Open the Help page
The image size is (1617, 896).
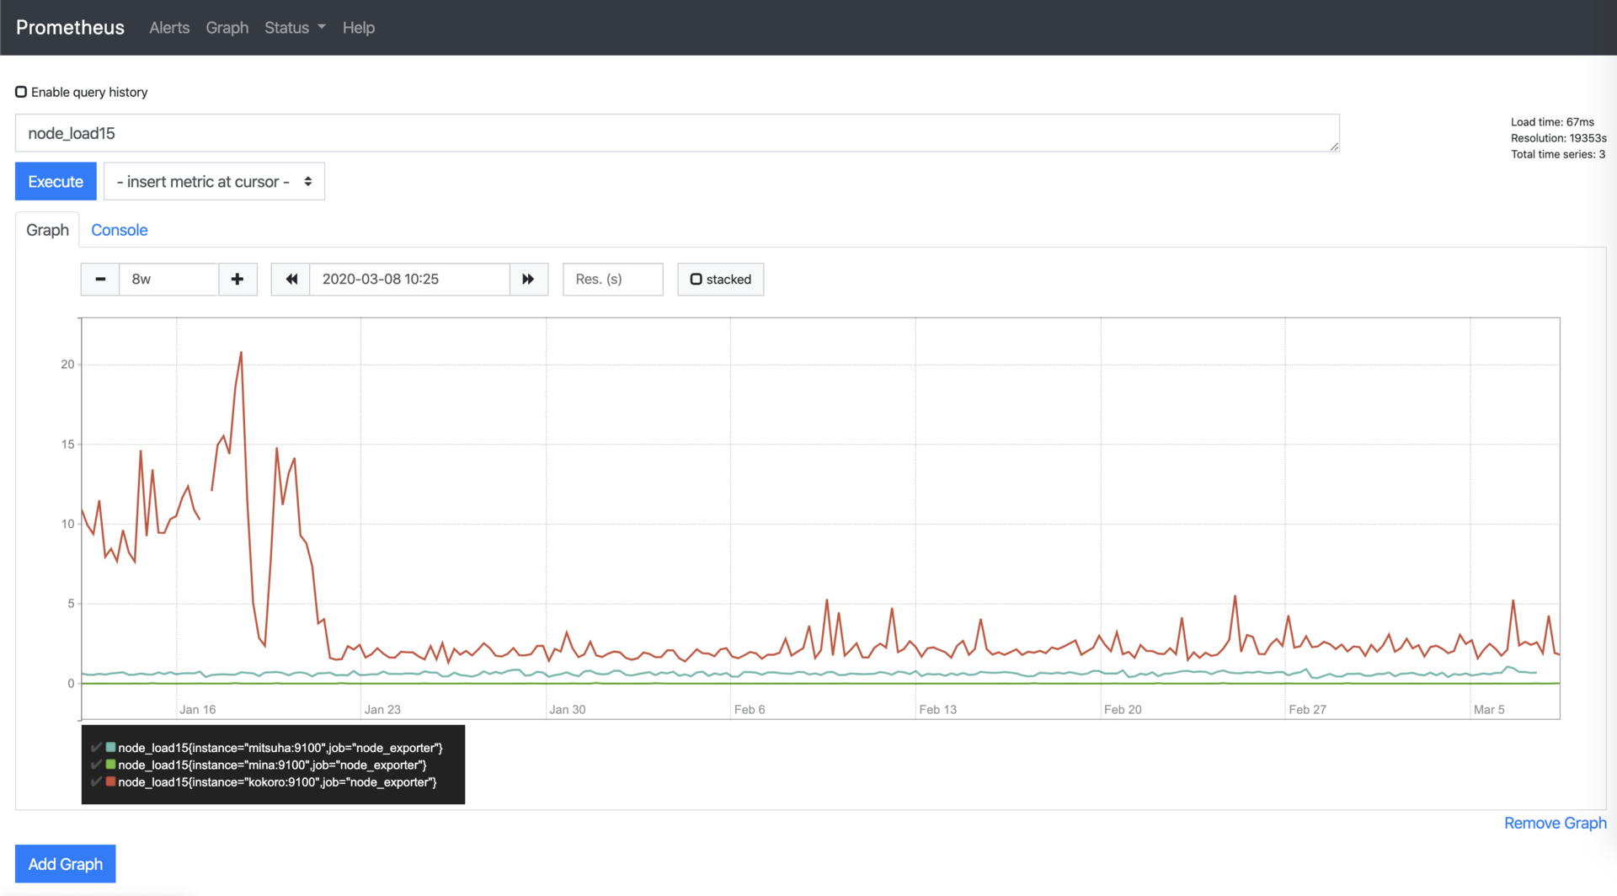click(358, 27)
